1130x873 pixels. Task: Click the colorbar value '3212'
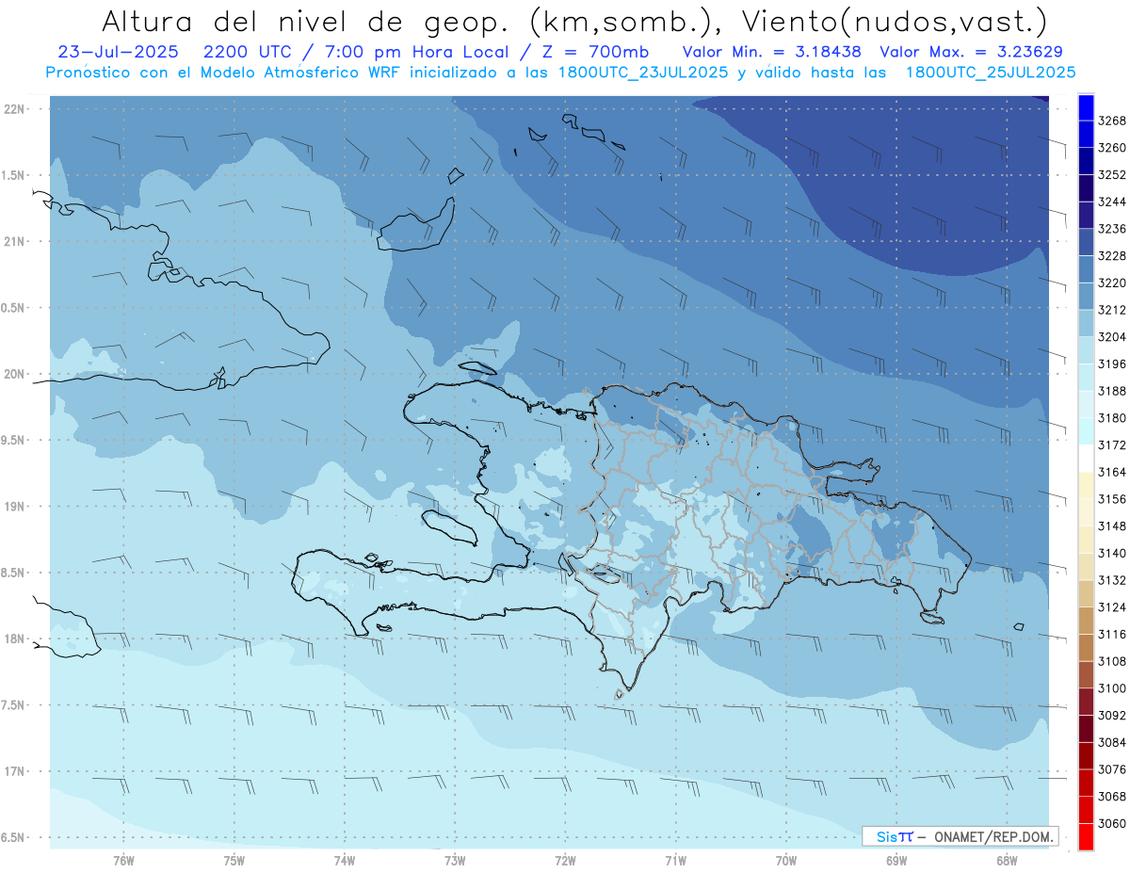(1112, 310)
